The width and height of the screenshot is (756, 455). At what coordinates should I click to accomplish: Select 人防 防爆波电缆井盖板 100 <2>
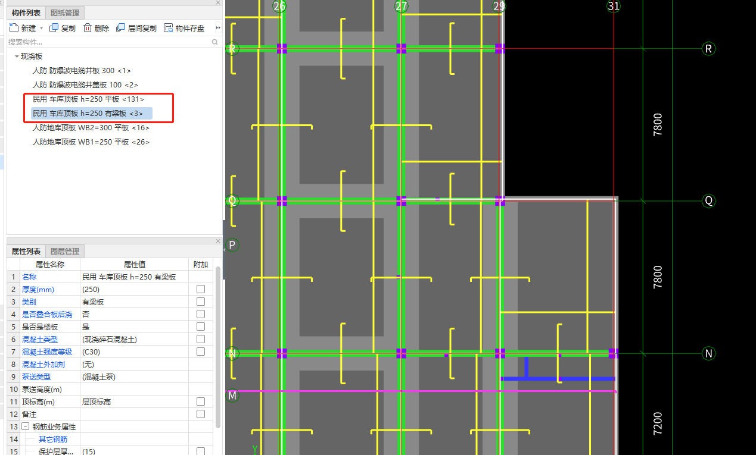coord(85,85)
